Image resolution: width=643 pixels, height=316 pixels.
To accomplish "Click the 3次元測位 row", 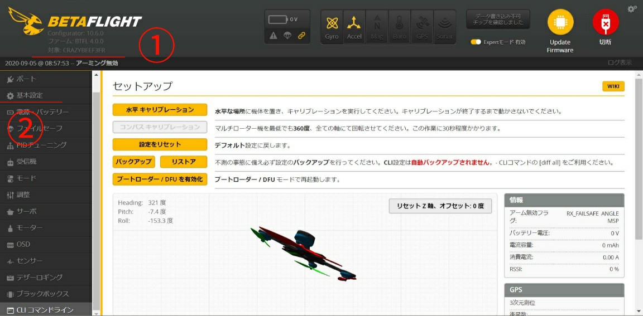I will 564,303.
